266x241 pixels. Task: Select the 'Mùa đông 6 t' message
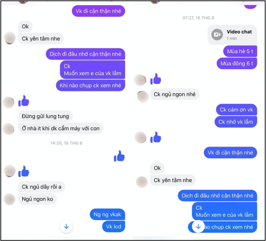237,63
